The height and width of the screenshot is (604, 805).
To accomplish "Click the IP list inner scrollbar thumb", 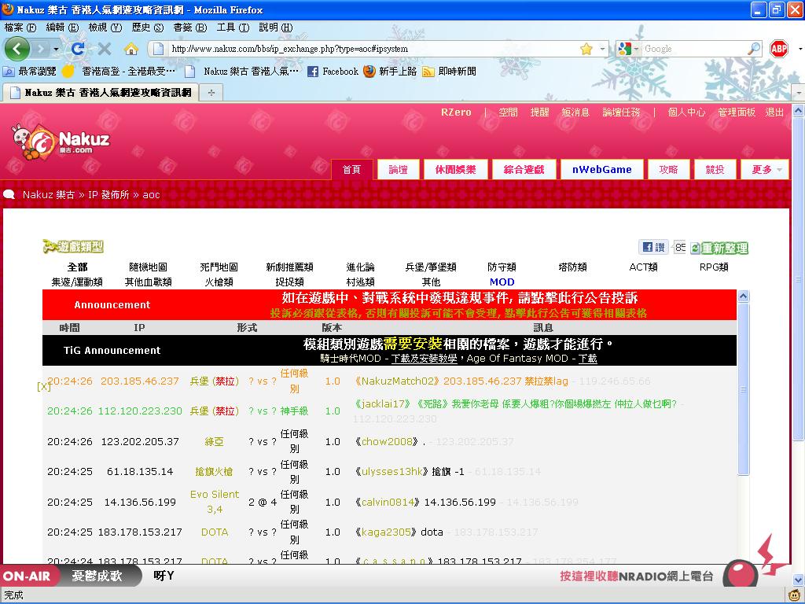I will pos(743,390).
